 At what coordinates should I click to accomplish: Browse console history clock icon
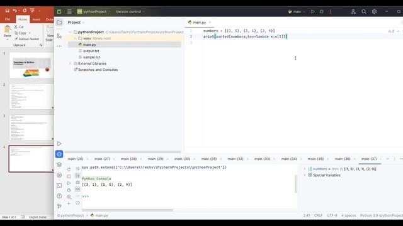[x=77, y=203]
